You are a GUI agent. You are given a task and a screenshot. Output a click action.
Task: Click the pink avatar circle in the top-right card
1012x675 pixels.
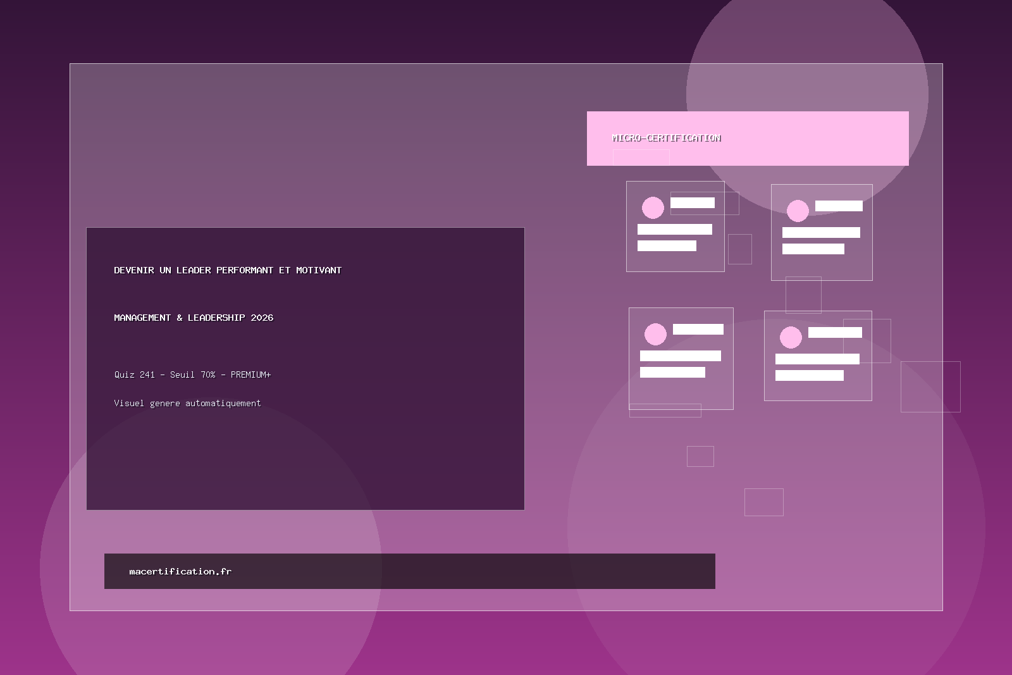click(798, 211)
